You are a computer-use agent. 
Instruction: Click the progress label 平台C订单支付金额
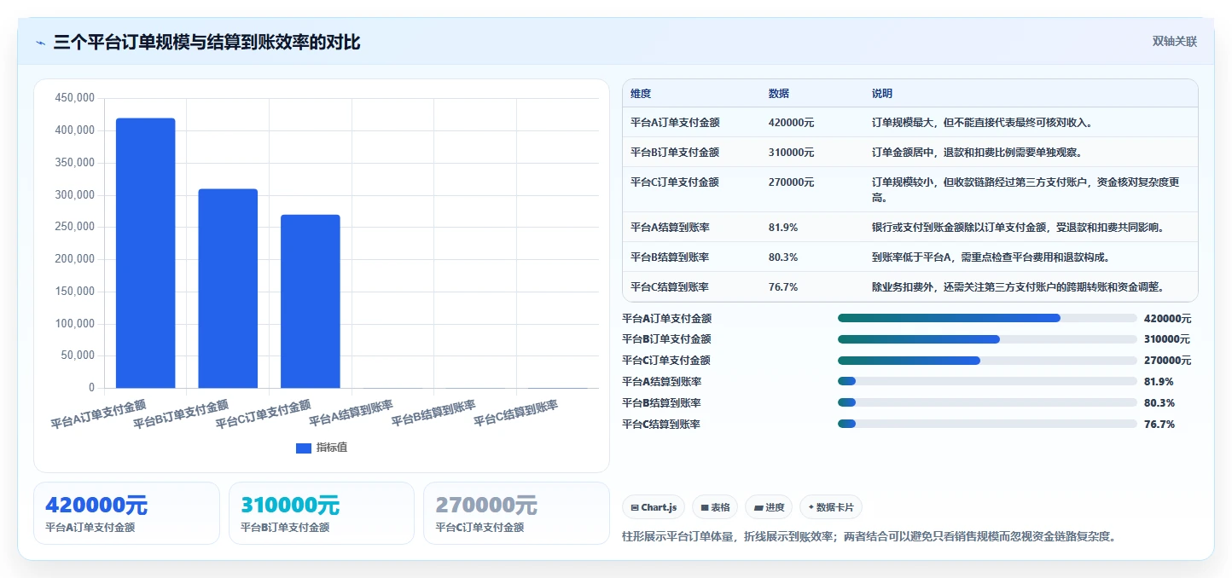[667, 361]
